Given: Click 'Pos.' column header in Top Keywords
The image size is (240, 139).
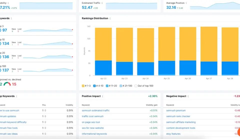Looking at the screenshot, I should 44,105.
